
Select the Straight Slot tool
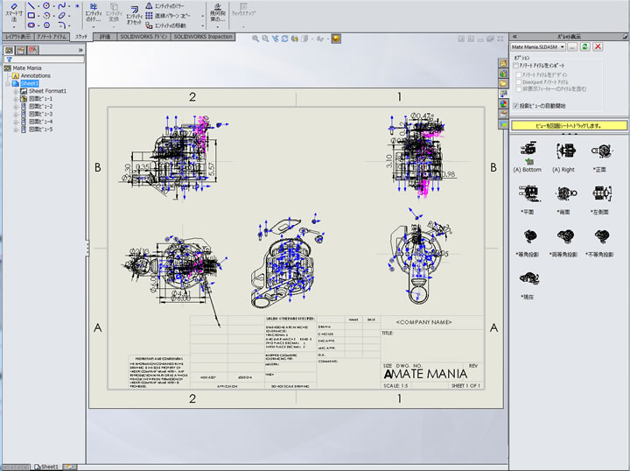tap(31, 25)
